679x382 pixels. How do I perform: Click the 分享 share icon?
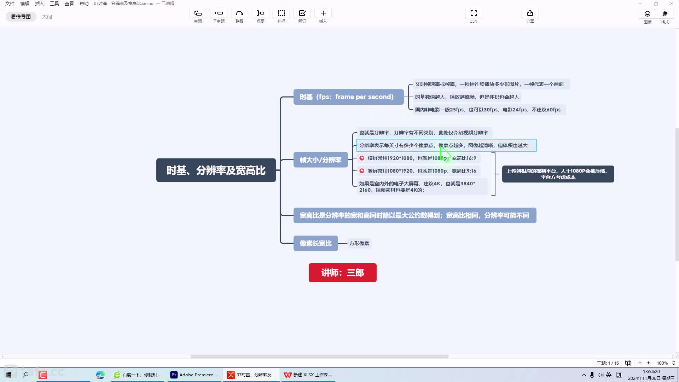(530, 13)
